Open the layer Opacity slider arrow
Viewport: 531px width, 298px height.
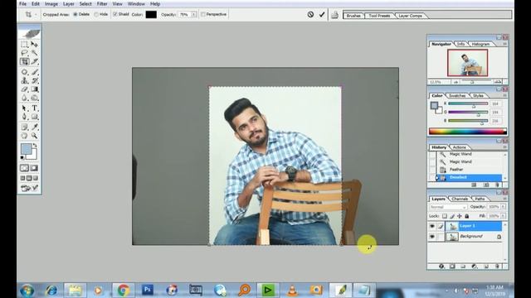point(504,206)
